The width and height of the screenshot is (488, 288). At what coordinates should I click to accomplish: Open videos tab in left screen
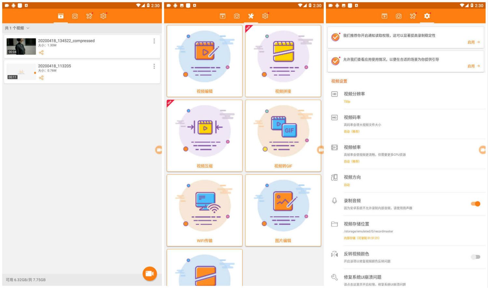tap(61, 16)
